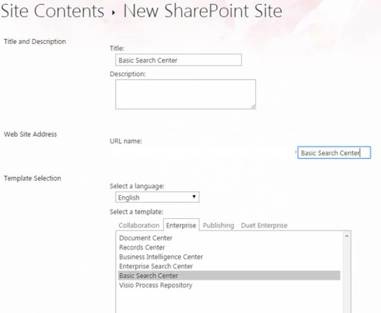The width and height of the screenshot is (381, 313).
Task: Select the Enterprise template tab
Action: coord(181,225)
